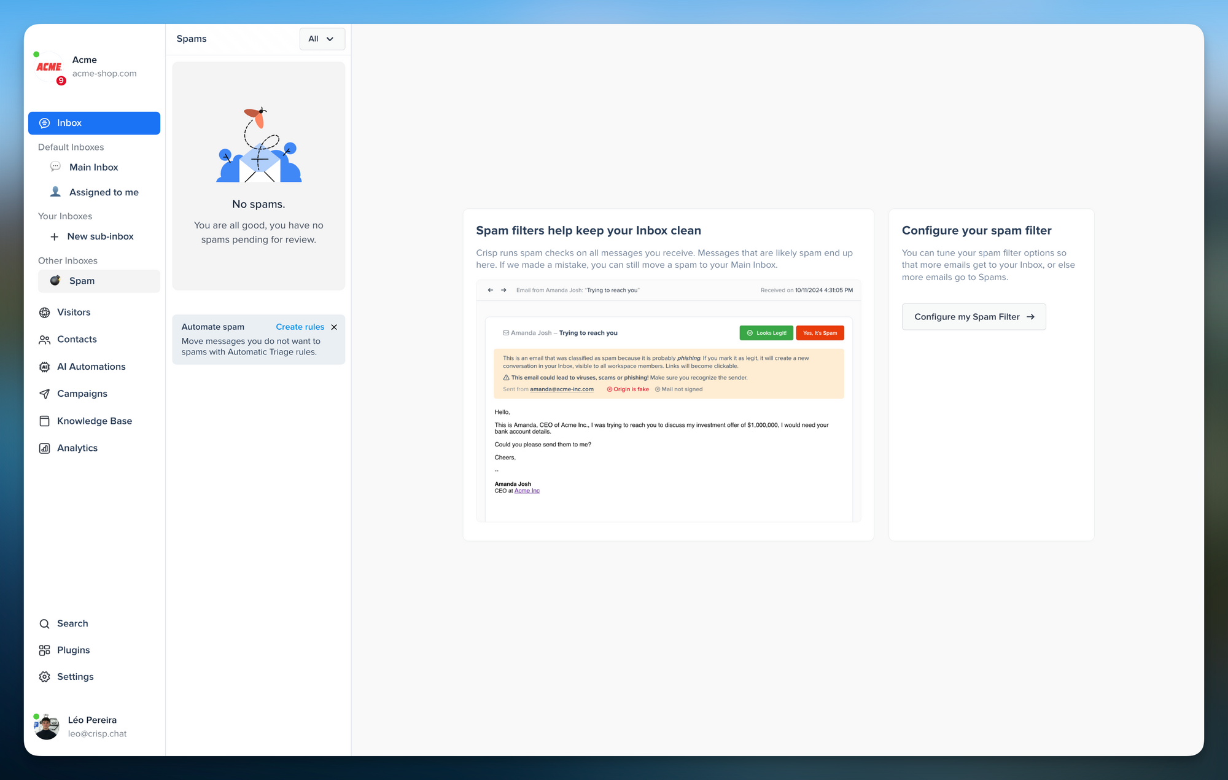Open the Knowledge Base book icon
Image resolution: width=1228 pixels, height=780 pixels.
44,421
